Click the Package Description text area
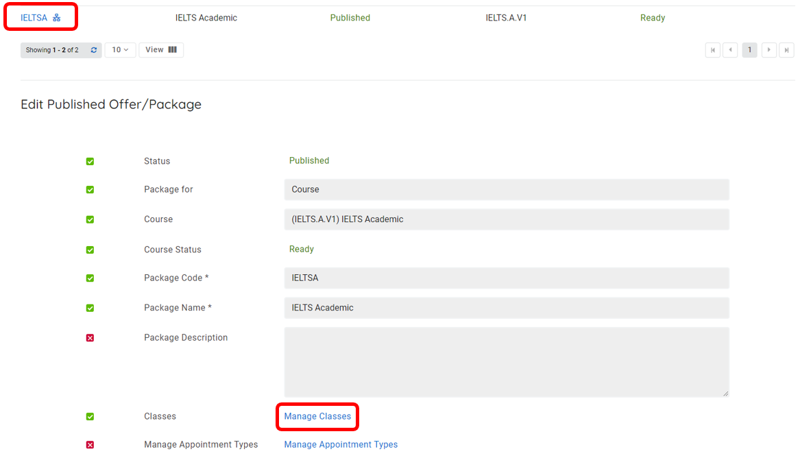 pyautogui.click(x=506, y=361)
